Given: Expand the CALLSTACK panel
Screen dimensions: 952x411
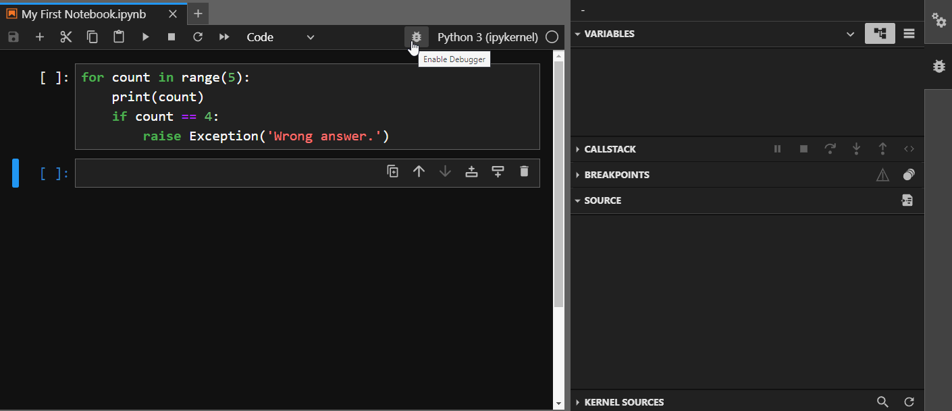Looking at the screenshot, I should [577, 149].
